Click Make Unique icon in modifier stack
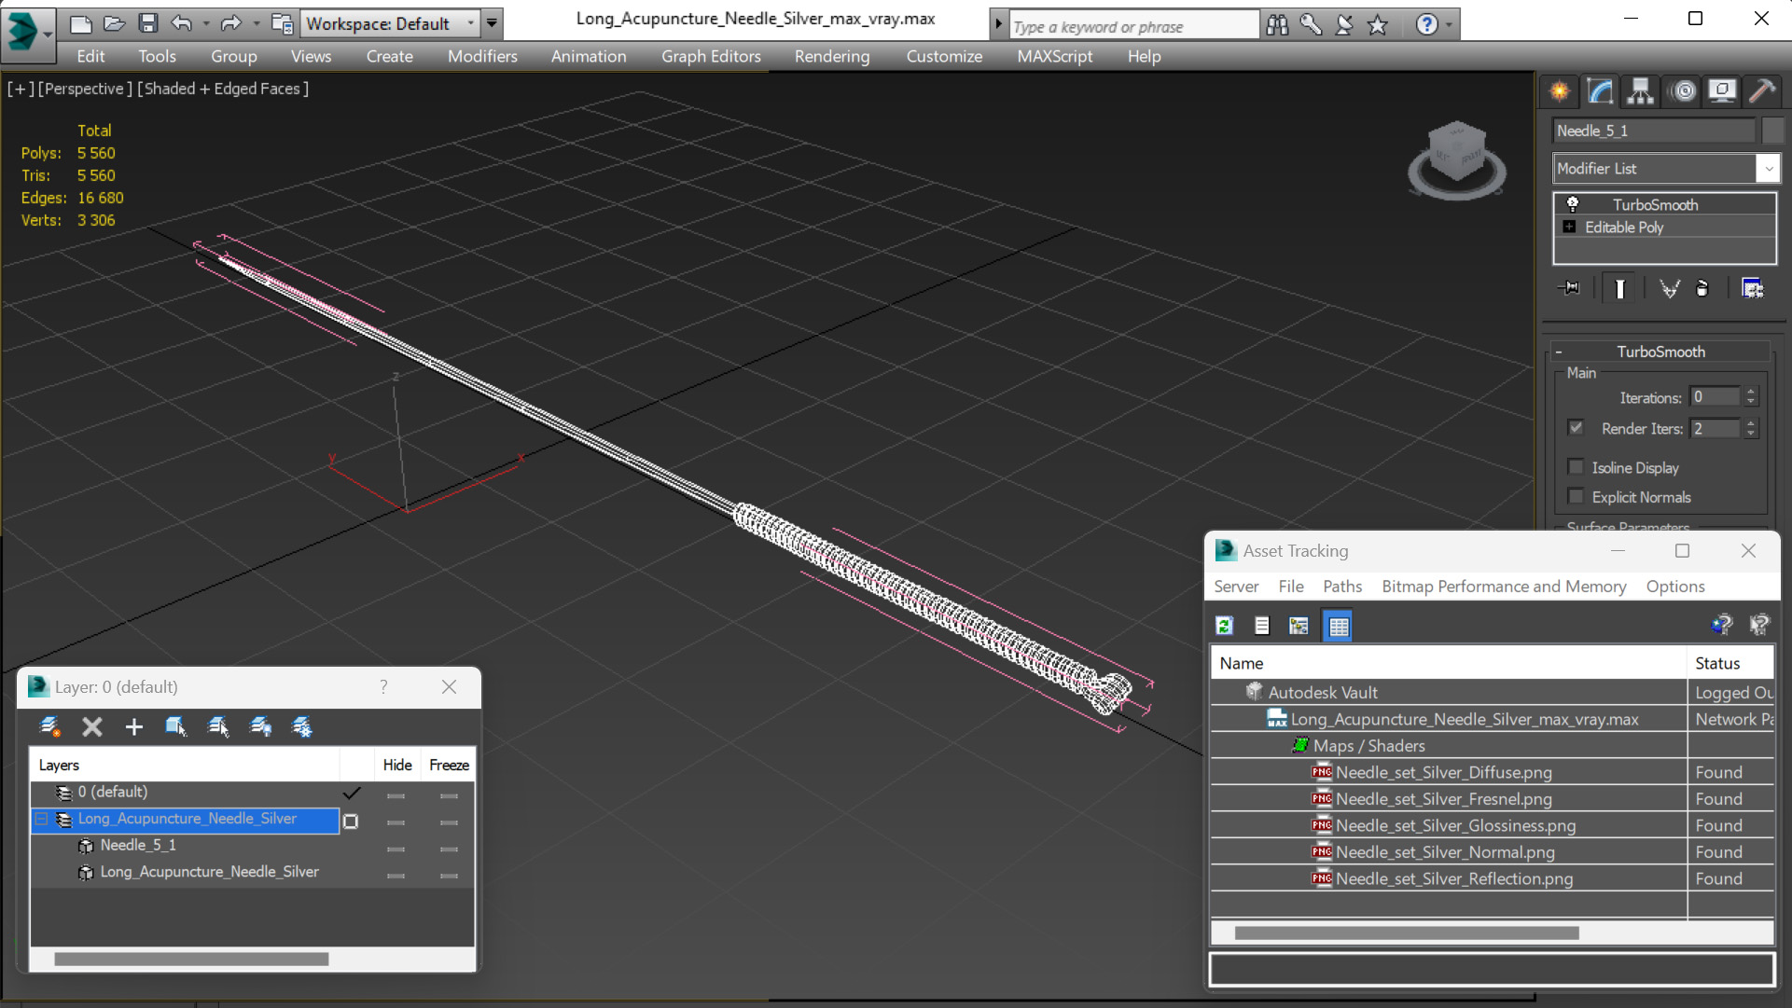 (1669, 288)
